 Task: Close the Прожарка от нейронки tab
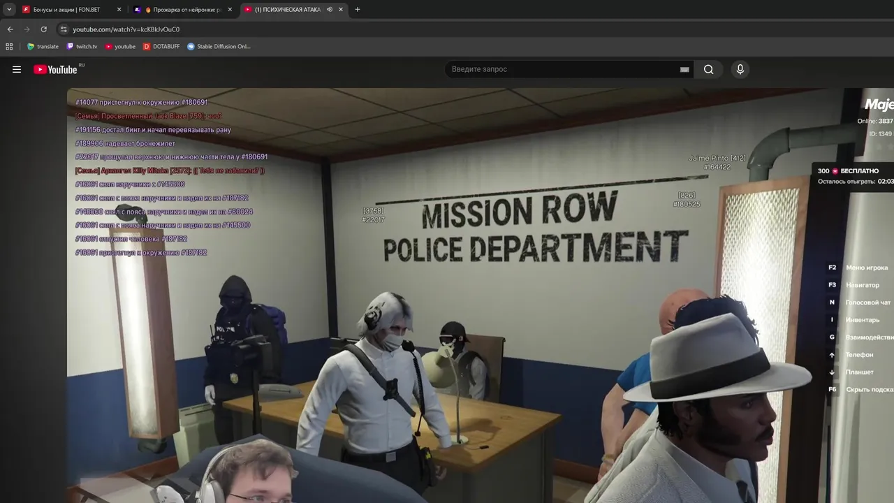point(230,10)
